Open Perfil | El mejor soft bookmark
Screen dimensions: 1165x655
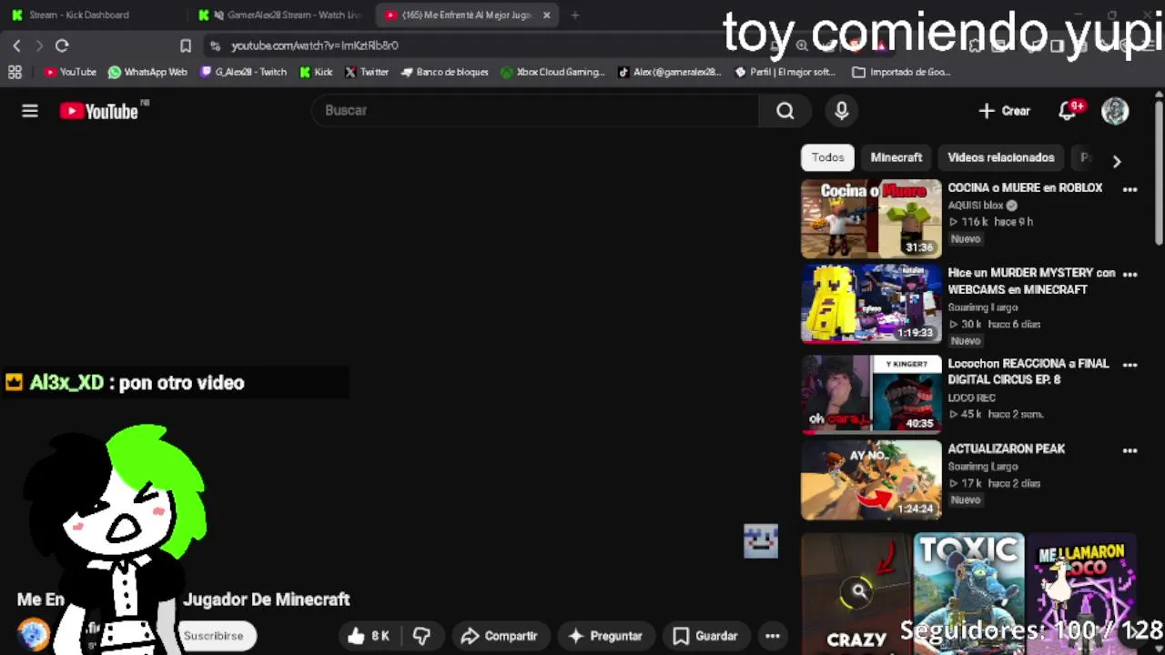tap(785, 72)
